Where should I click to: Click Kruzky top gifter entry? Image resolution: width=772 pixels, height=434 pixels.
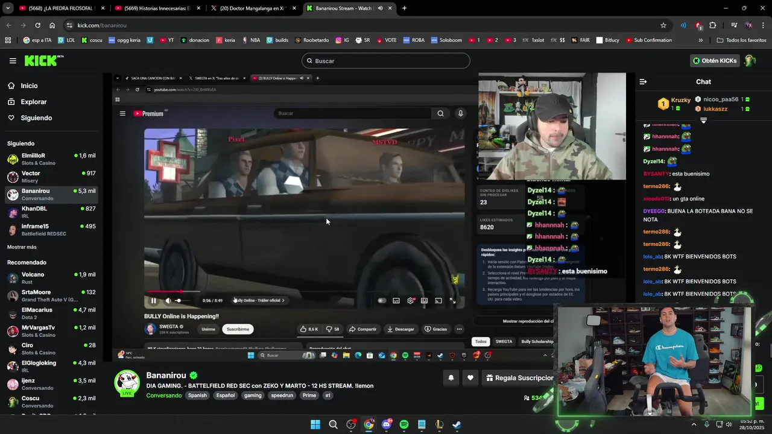pyautogui.click(x=674, y=103)
